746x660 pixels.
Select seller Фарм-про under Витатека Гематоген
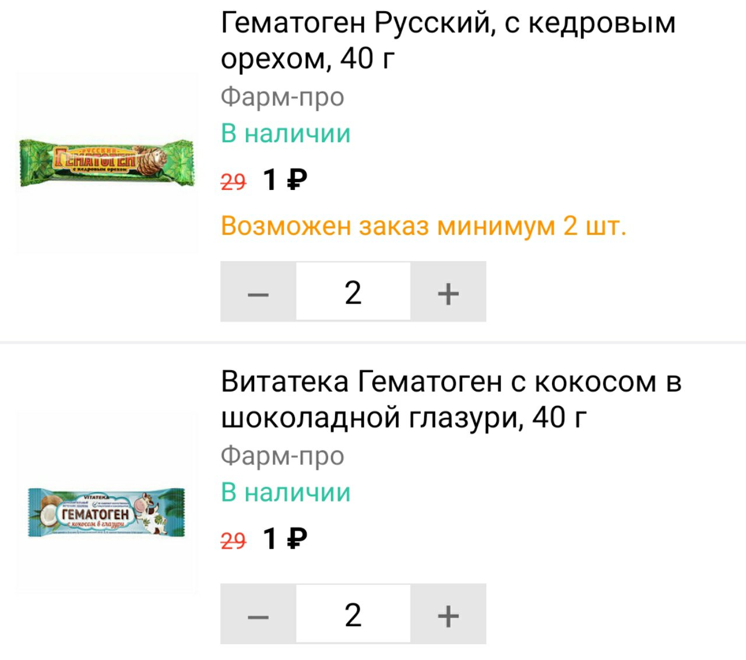click(282, 456)
